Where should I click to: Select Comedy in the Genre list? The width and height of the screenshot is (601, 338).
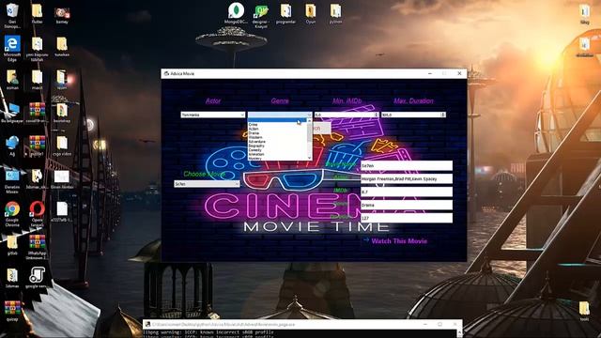tap(278, 150)
